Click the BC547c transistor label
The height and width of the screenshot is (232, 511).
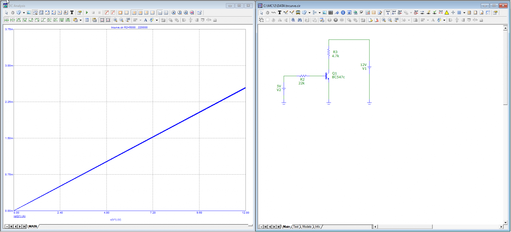338,77
